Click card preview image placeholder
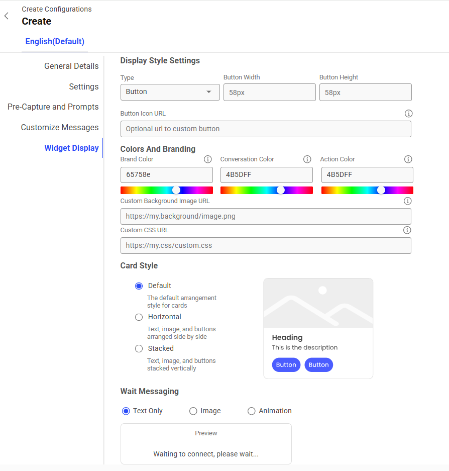 pyautogui.click(x=318, y=303)
